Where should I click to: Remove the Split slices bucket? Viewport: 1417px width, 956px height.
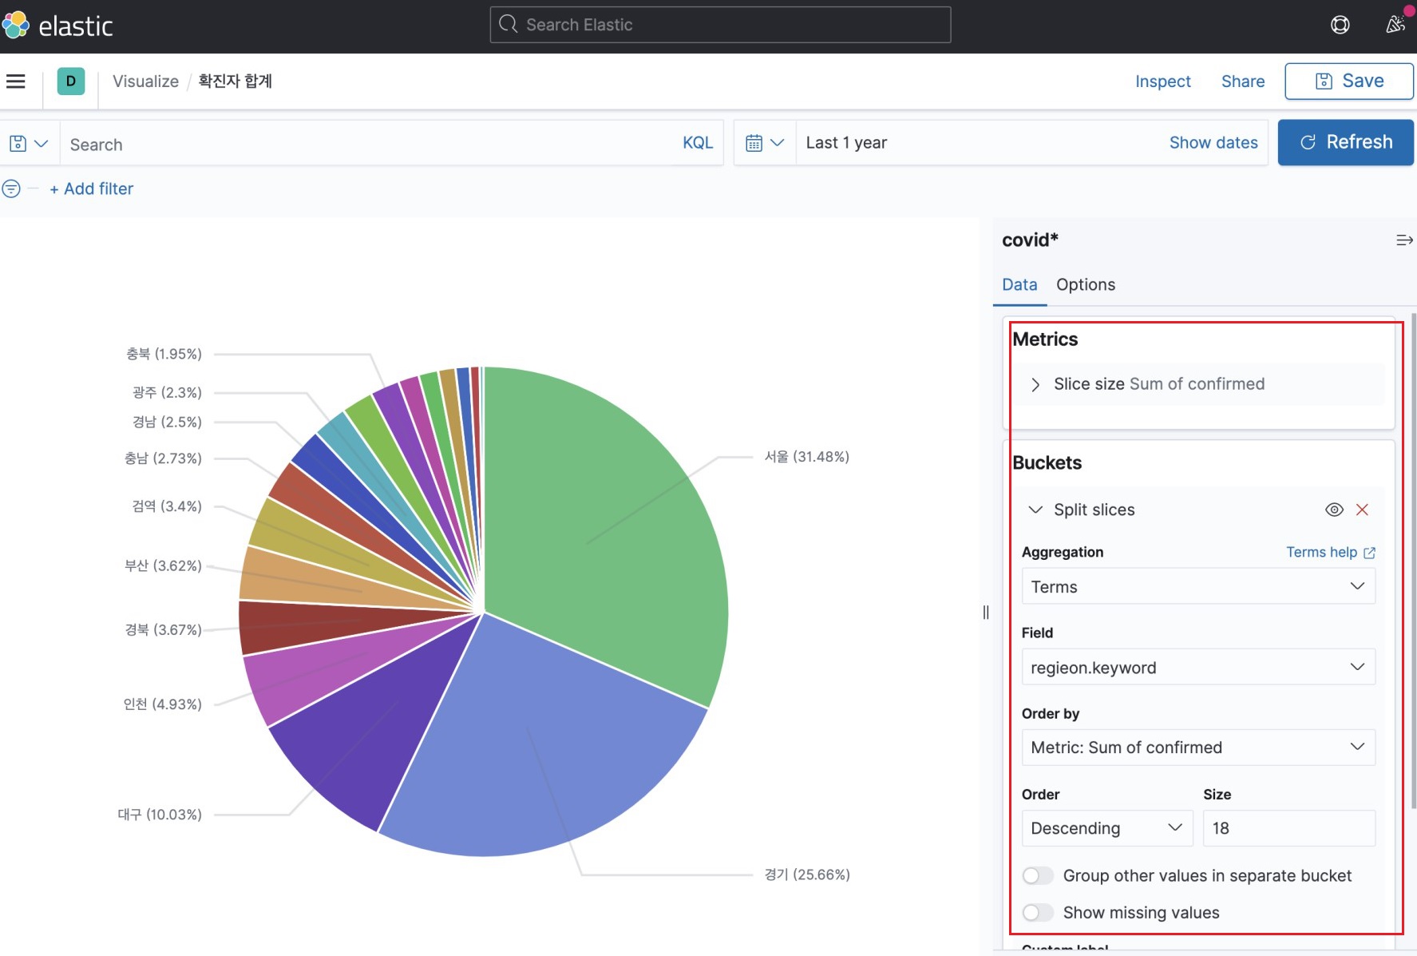(x=1362, y=510)
